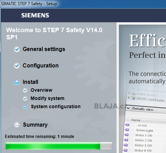
Task: Expand the SIMATIC Card Reader tree node
Action: (129, 98)
